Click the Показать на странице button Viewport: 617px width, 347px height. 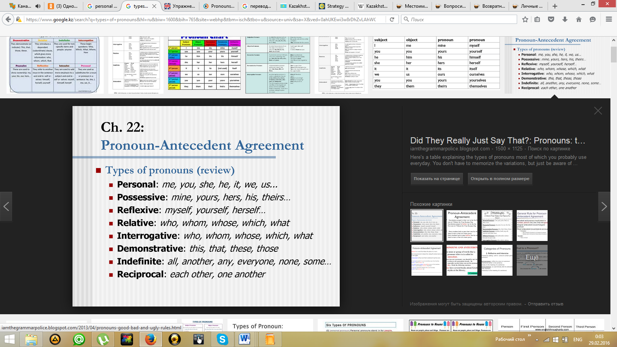[437, 179]
